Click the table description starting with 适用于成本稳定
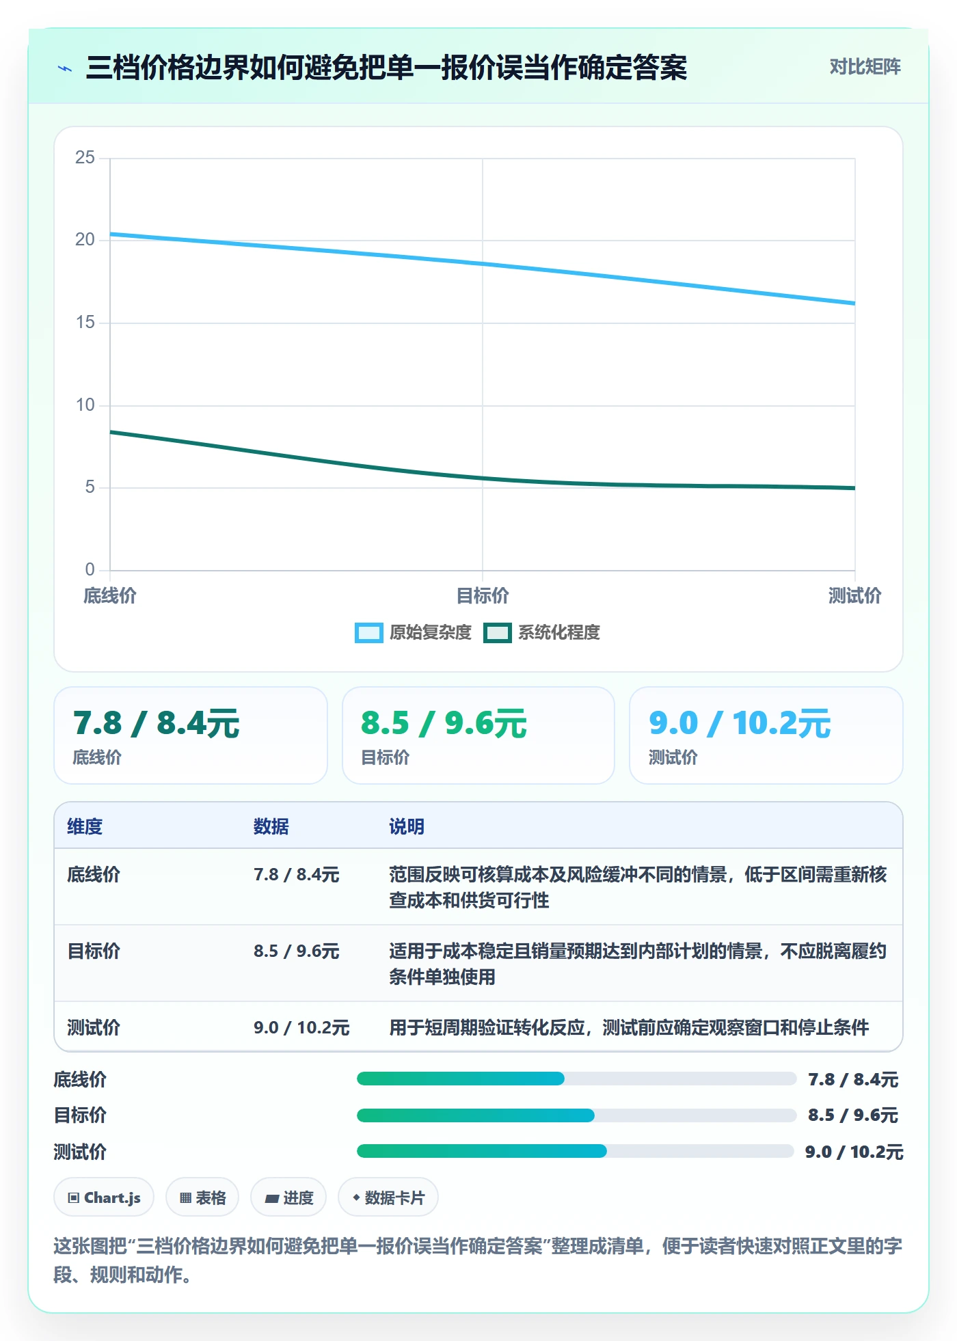The height and width of the screenshot is (1341, 957). 638,964
